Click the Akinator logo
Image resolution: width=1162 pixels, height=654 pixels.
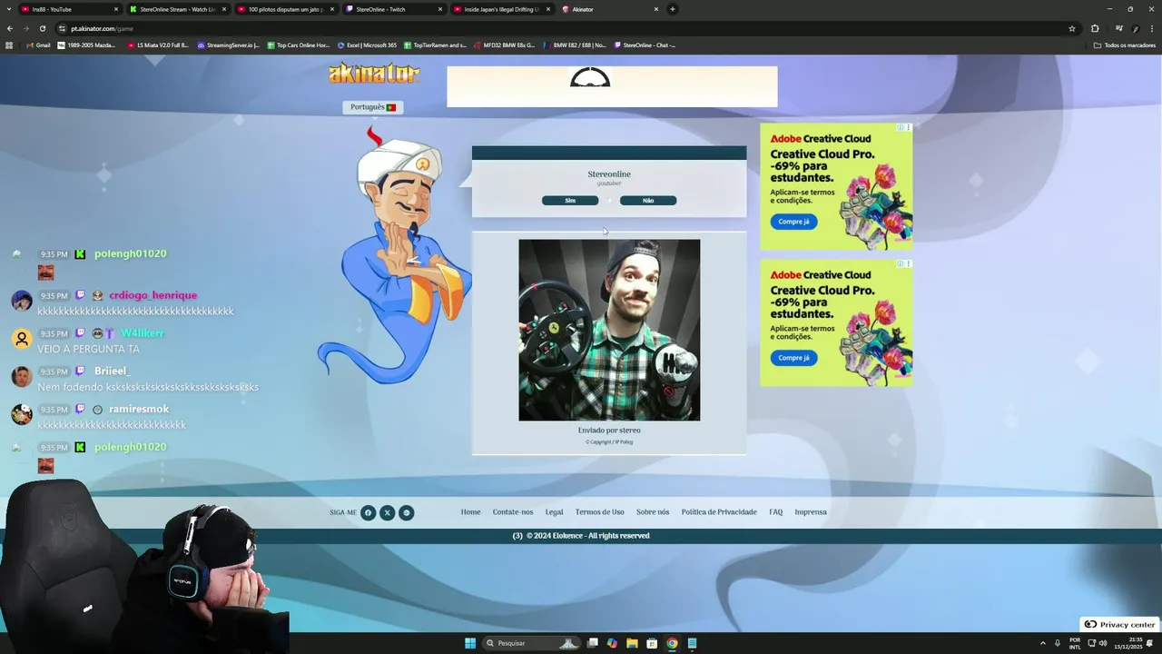pyautogui.click(x=374, y=74)
